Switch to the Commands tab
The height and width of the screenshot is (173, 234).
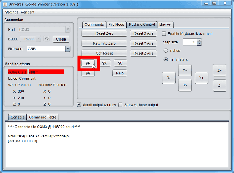(x=94, y=25)
